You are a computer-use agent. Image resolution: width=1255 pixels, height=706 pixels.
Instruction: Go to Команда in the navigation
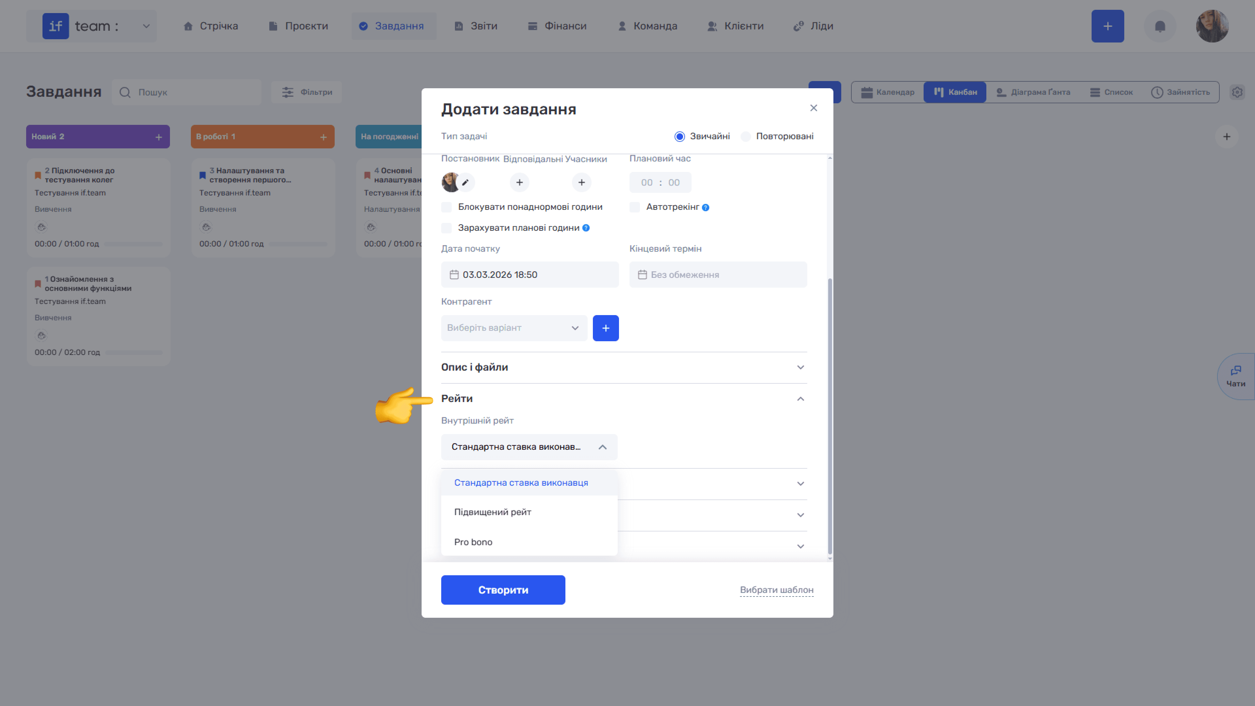[647, 26]
